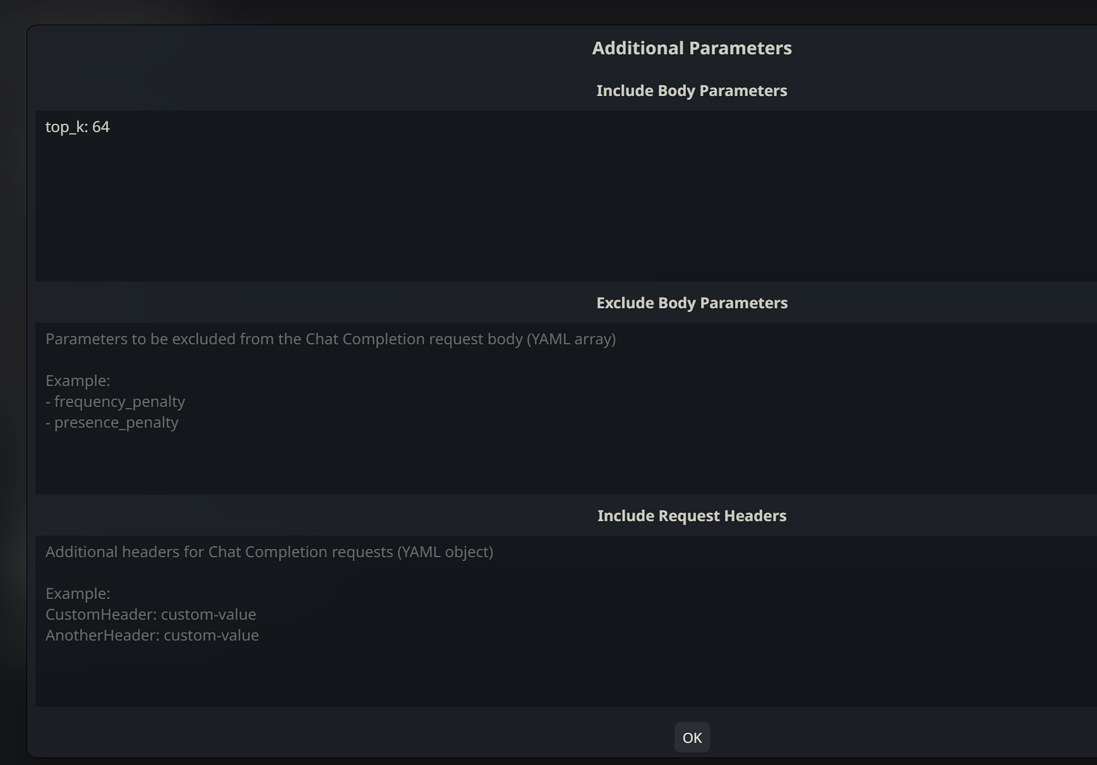Image resolution: width=1097 pixels, height=765 pixels.
Task: Click the 'AnotherHeader: custom-value' placeholder line
Action: (152, 635)
